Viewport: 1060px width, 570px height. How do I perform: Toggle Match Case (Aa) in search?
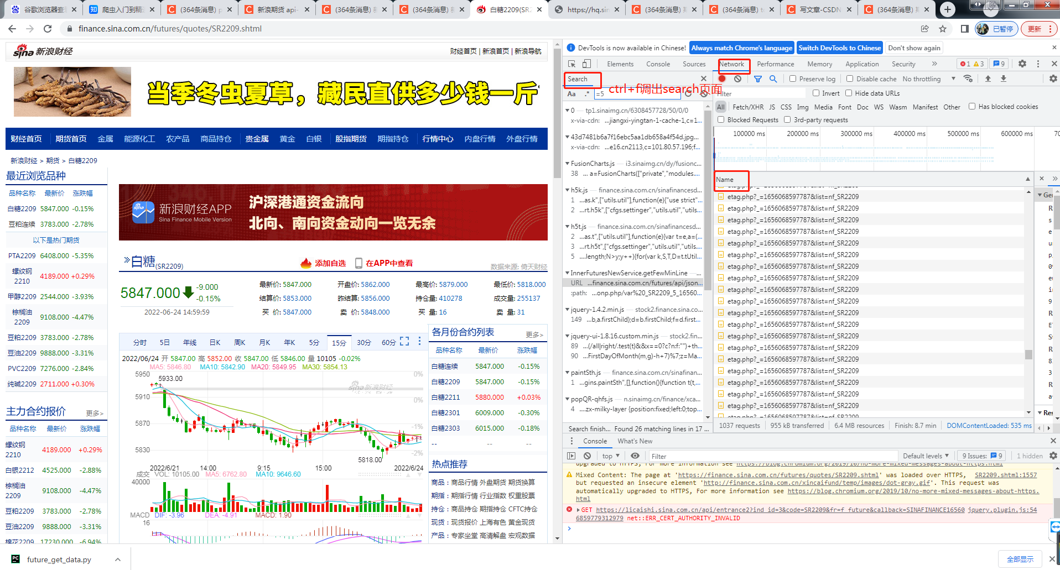point(571,94)
